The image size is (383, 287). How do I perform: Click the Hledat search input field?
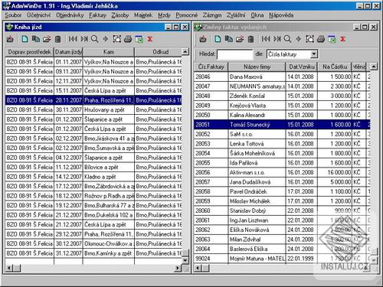coord(235,54)
